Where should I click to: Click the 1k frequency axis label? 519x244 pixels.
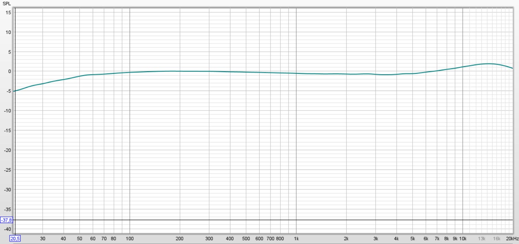296,239
